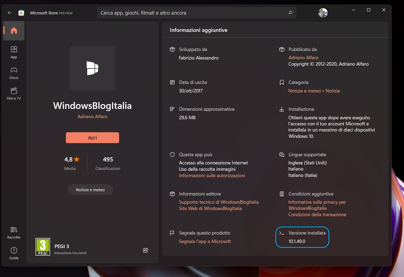The width and height of the screenshot is (404, 277).
Task: Click the Lingue supportate icon
Action: [x=282, y=155]
